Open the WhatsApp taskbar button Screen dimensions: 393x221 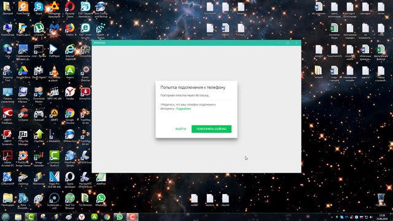click(x=120, y=217)
